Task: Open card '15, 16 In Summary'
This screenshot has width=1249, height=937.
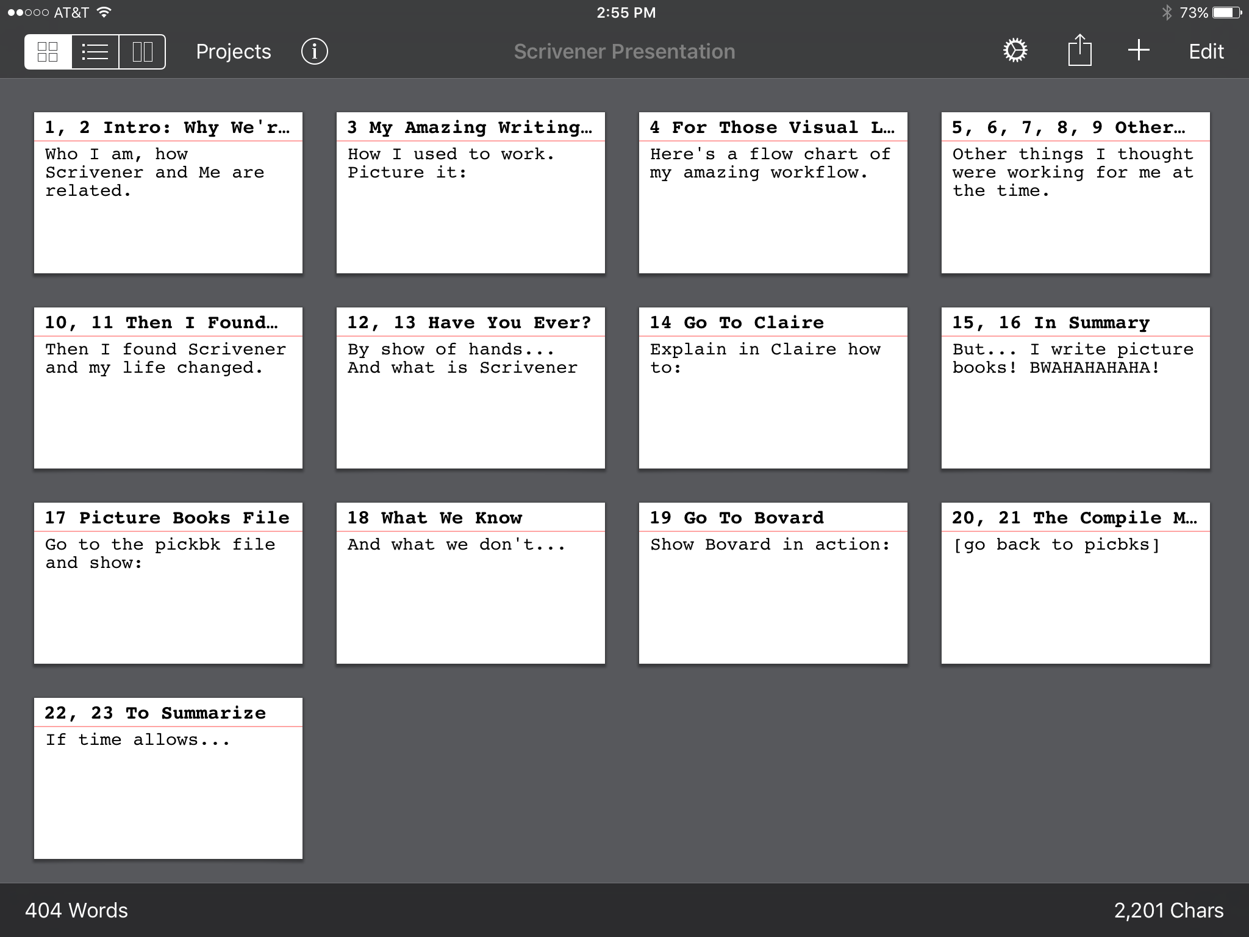Action: [1076, 388]
